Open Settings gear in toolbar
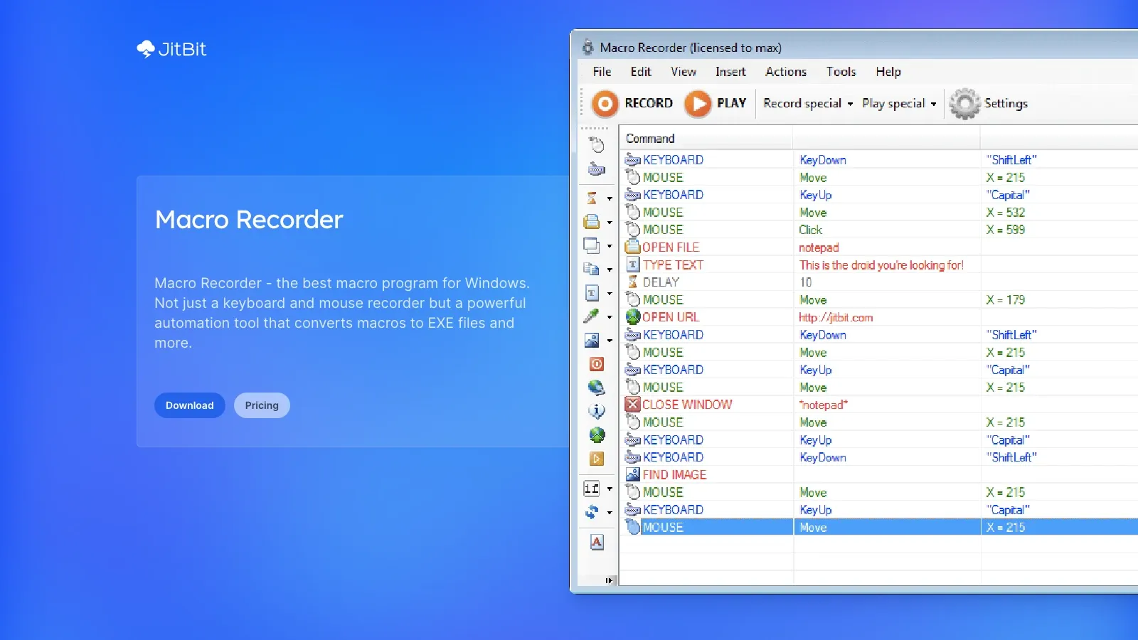The height and width of the screenshot is (640, 1138). (x=964, y=104)
